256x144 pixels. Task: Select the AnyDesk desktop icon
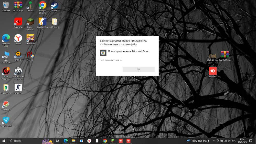tap(213, 72)
